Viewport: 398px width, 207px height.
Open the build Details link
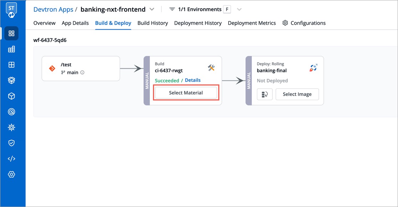click(193, 80)
